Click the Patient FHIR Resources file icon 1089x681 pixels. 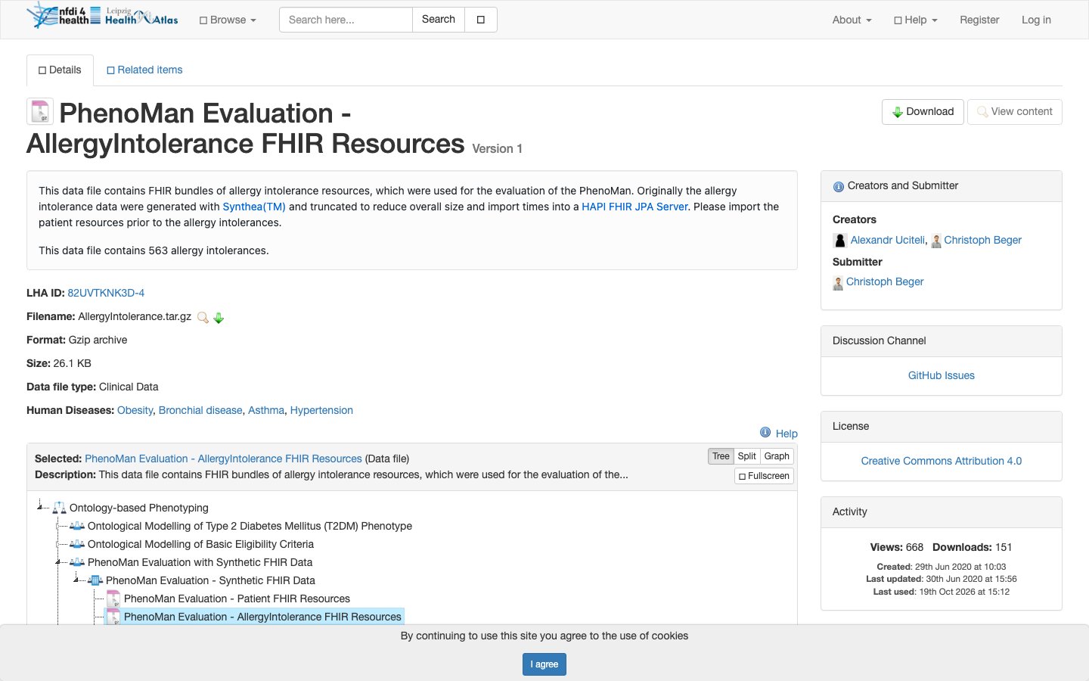click(x=113, y=599)
